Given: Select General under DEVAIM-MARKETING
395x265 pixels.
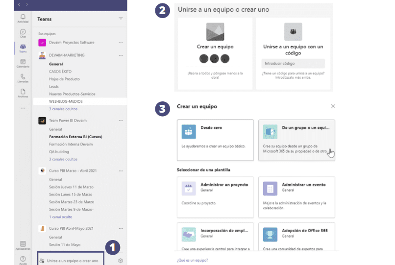Looking at the screenshot, I should coord(56,64).
